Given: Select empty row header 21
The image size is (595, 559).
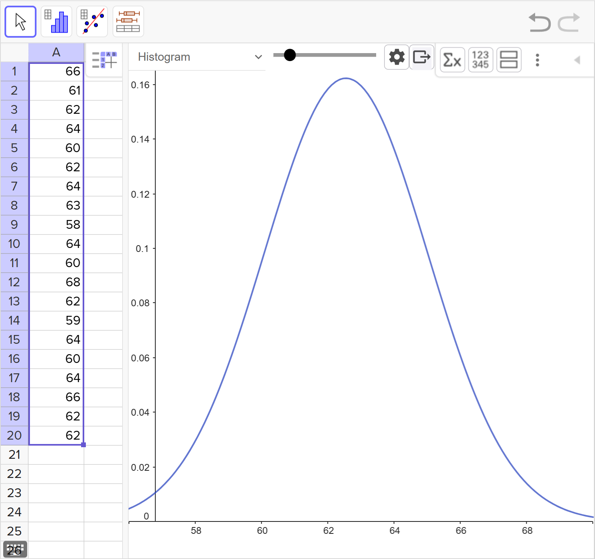Looking at the screenshot, I should (14, 455).
